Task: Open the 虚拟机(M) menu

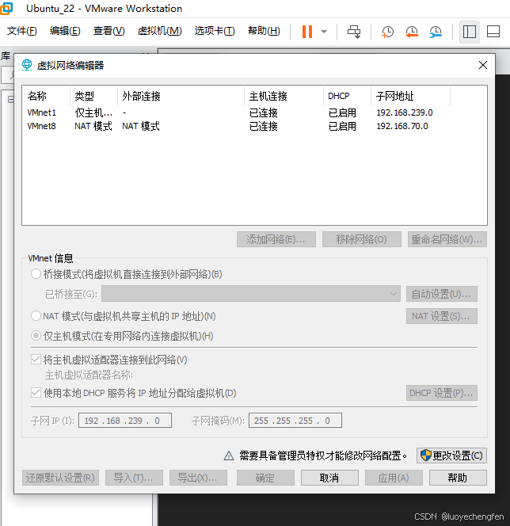Action: [x=160, y=31]
